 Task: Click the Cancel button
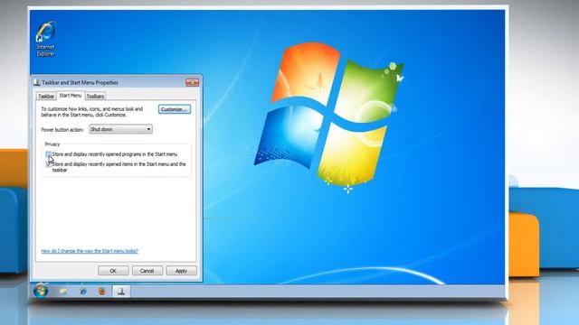tap(147, 271)
